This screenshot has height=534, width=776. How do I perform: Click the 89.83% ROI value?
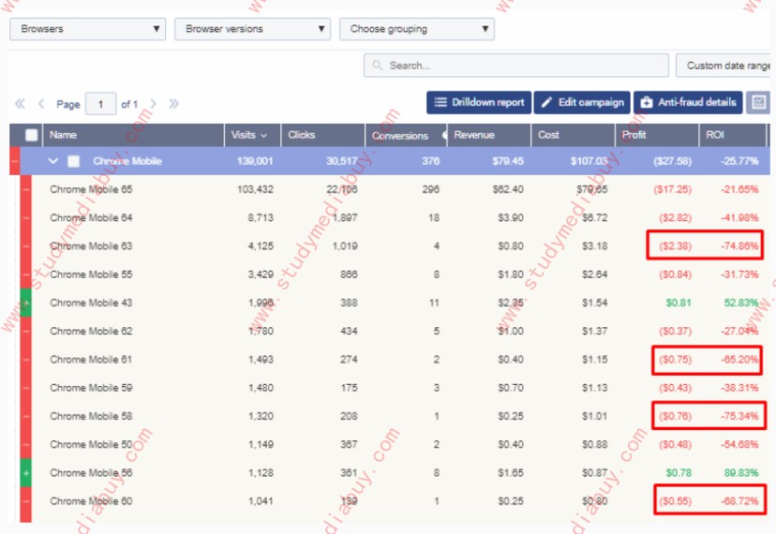(x=741, y=472)
